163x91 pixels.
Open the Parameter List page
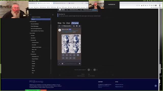click(x=35, y=57)
